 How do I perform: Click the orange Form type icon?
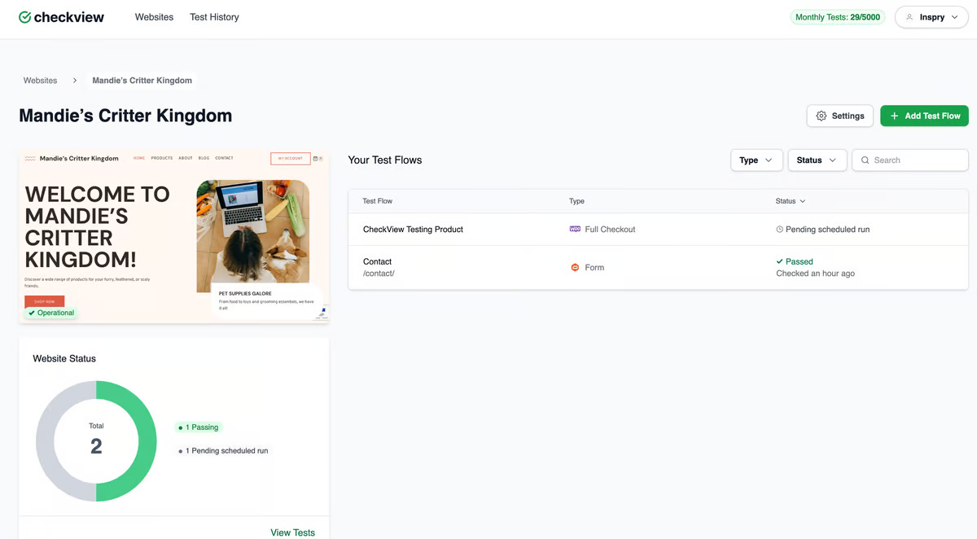pos(576,267)
